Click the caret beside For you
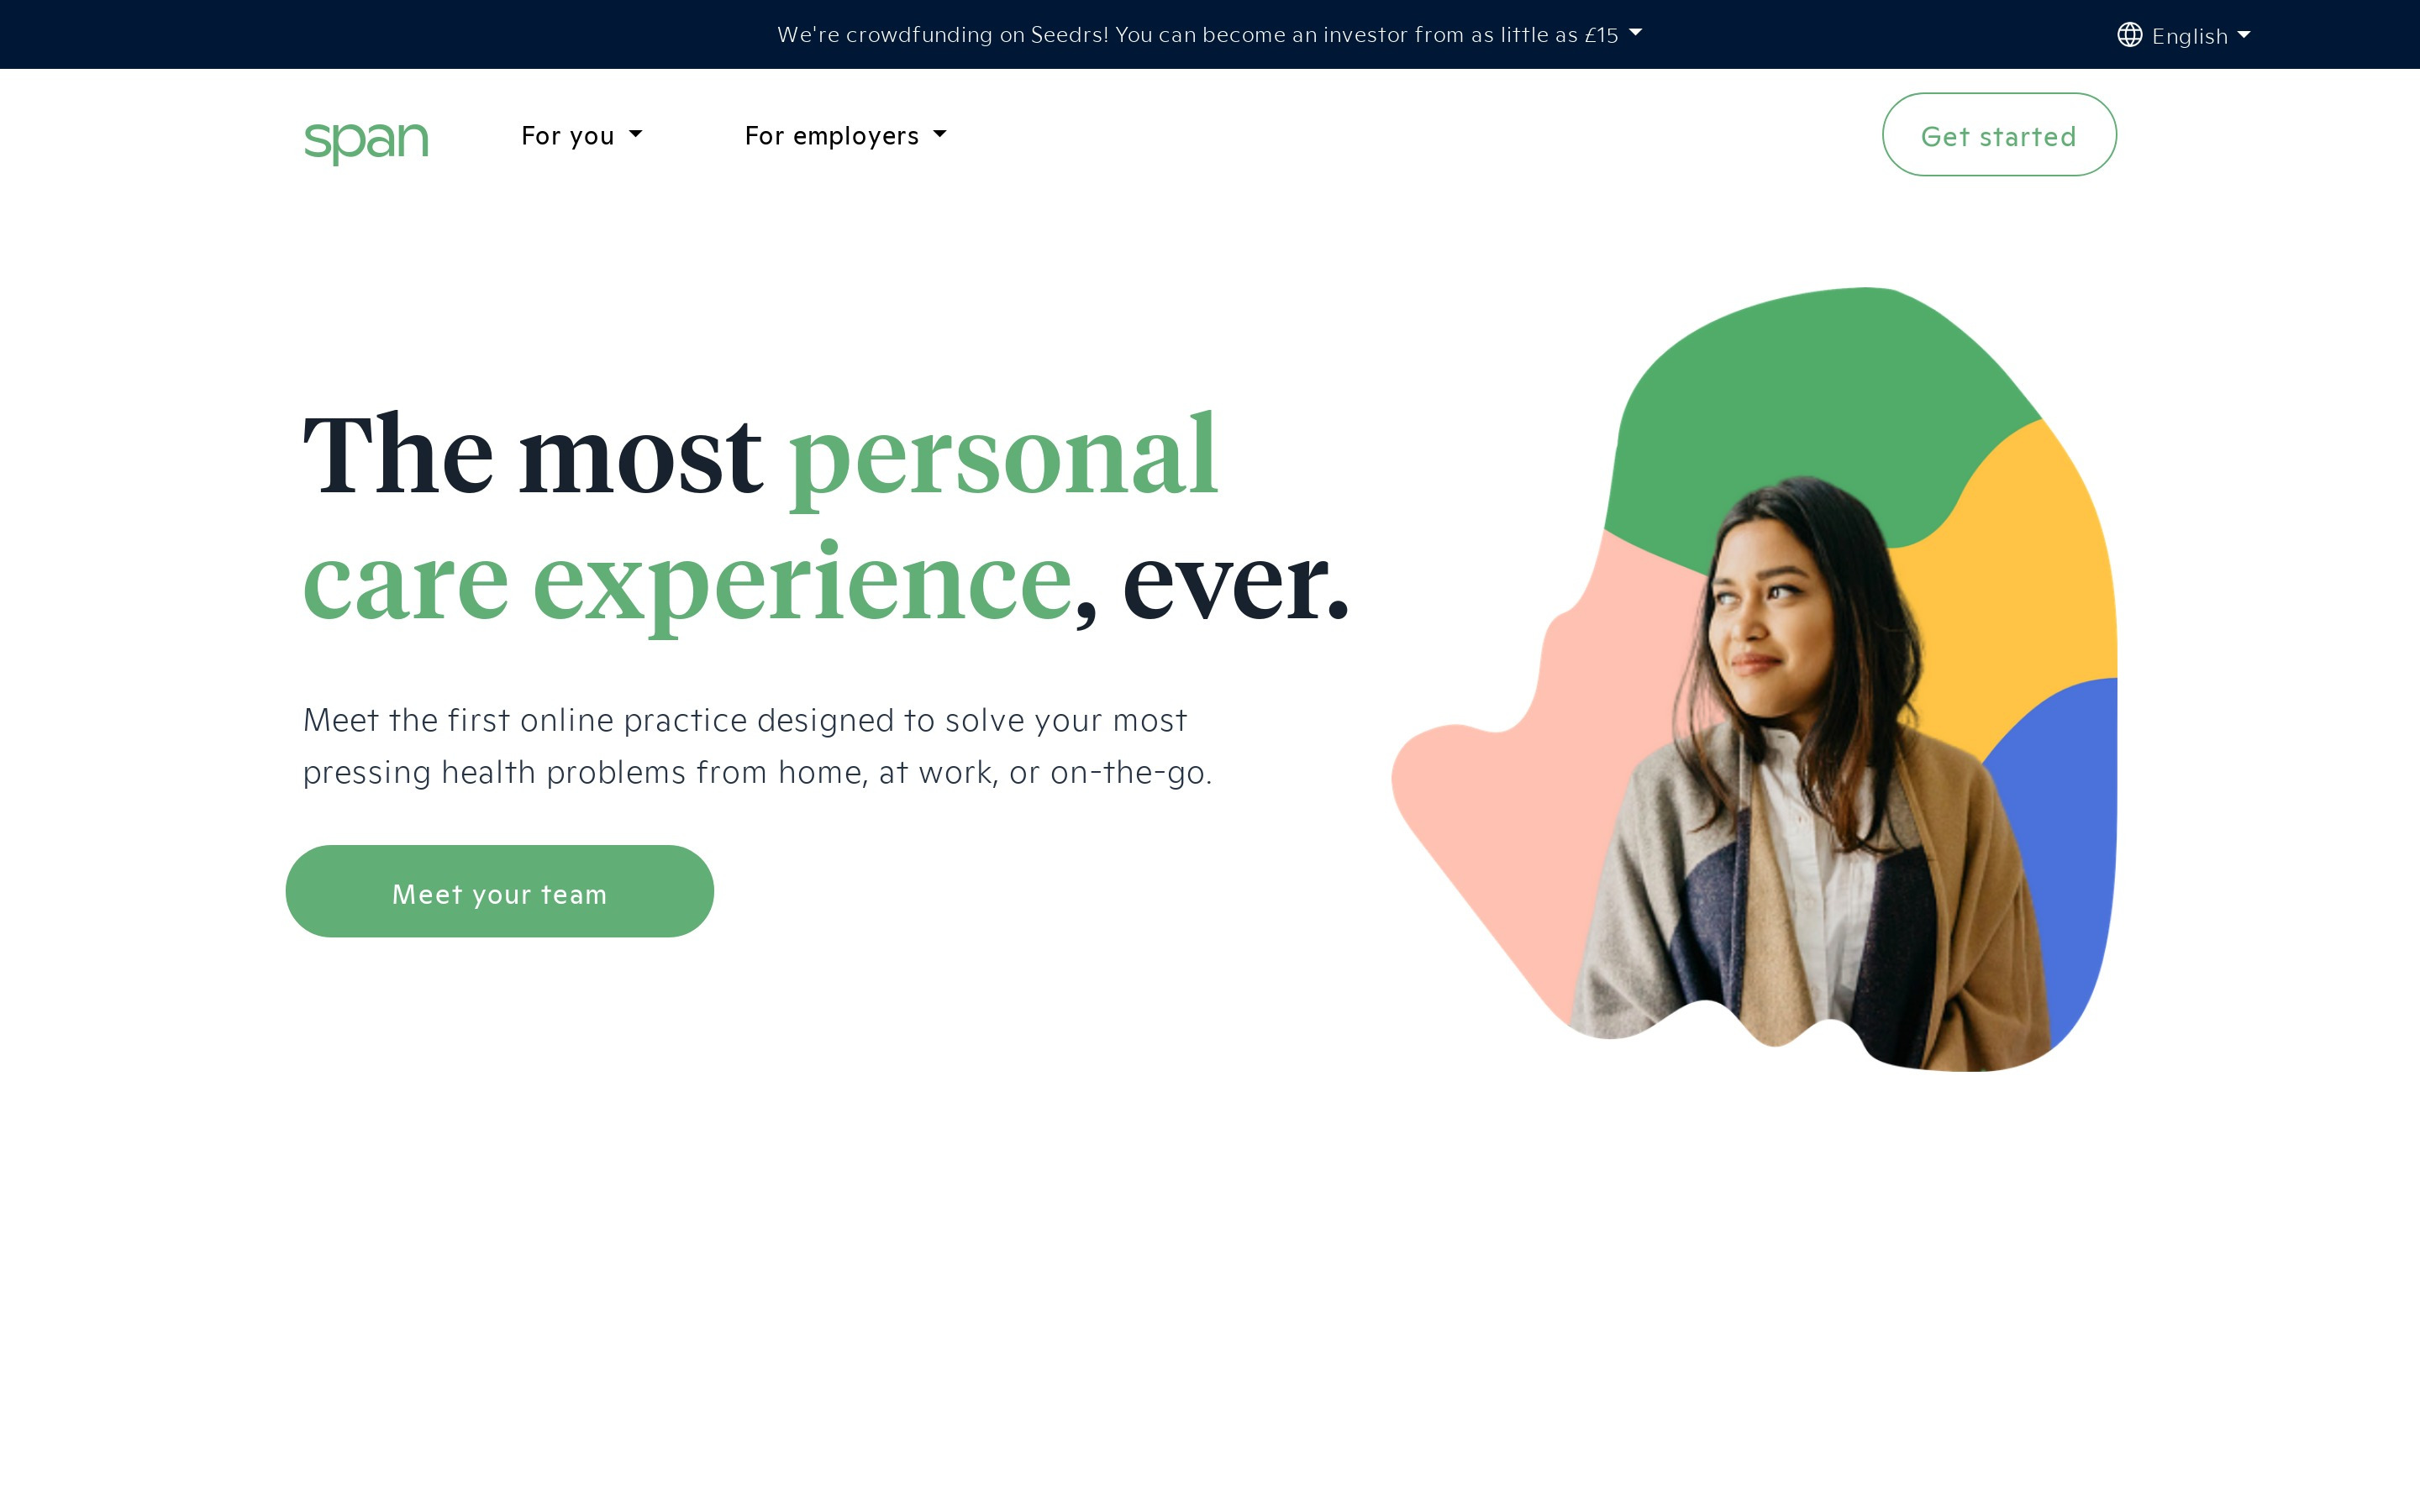Image resolution: width=2420 pixels, height=1512 pixels. pos(635,134)
